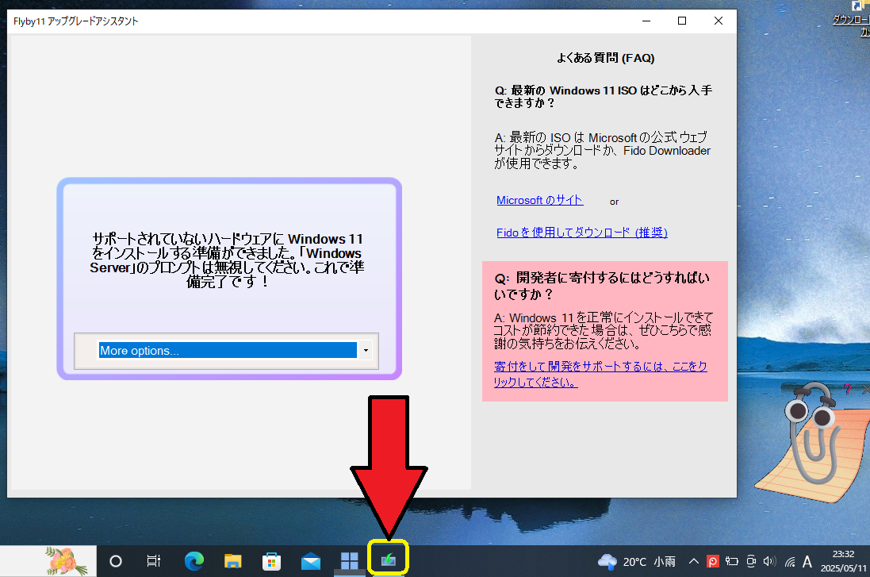Open the Mail app from the taskbar
The image size is (870, 577).
(311, 561)
